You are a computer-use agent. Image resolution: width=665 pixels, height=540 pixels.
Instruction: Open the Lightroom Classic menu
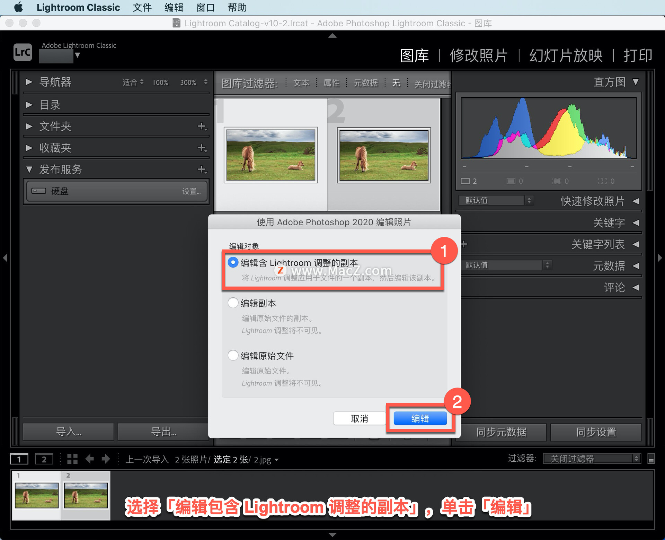pyautogui.click(x=78, y=7)
